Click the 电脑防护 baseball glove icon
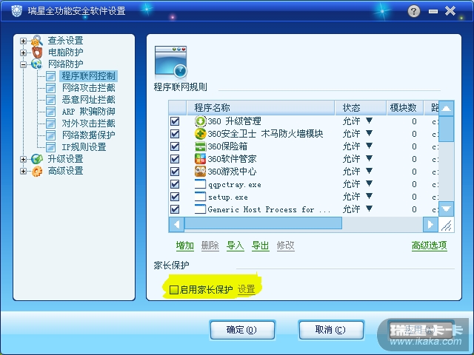Screen dimensions: 474x355 point(37,53)
